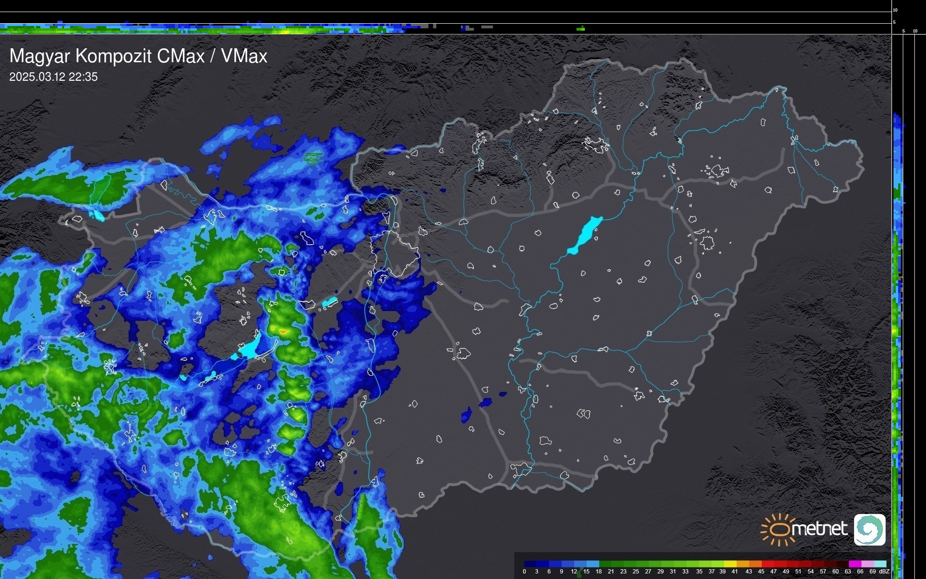This screenshot has height=579, width=926.
Task: Pick the magenta 63 dBZ legend swatch
Action: 855,564
